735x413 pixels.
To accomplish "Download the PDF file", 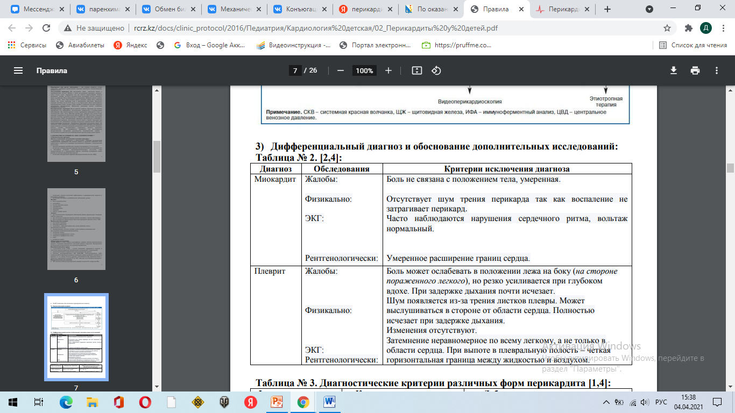I will (x=673, y=70).
